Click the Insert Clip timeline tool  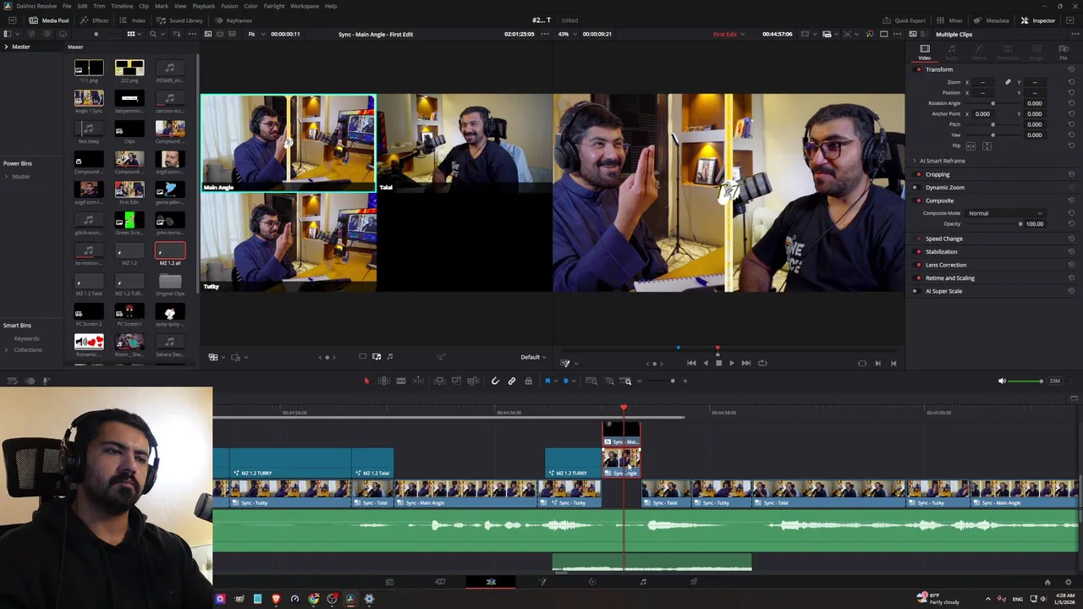[439, 381]
